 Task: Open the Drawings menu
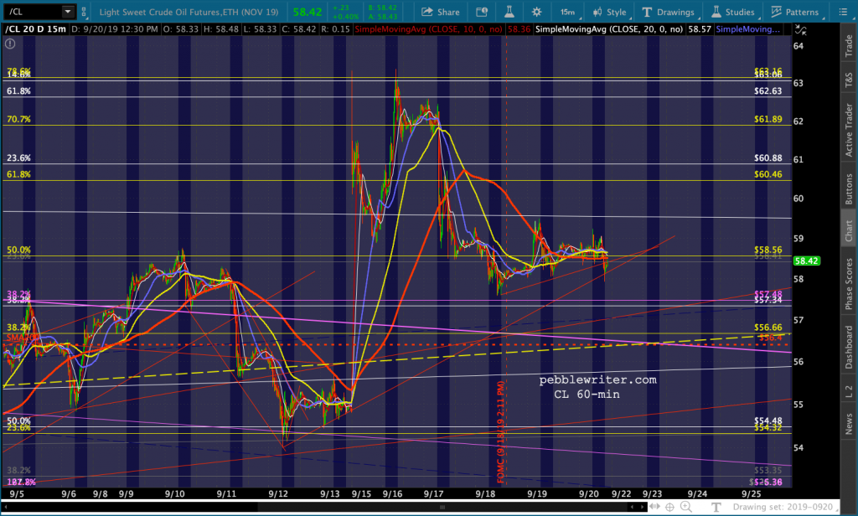pyautogui.click(x=668, y=12)
